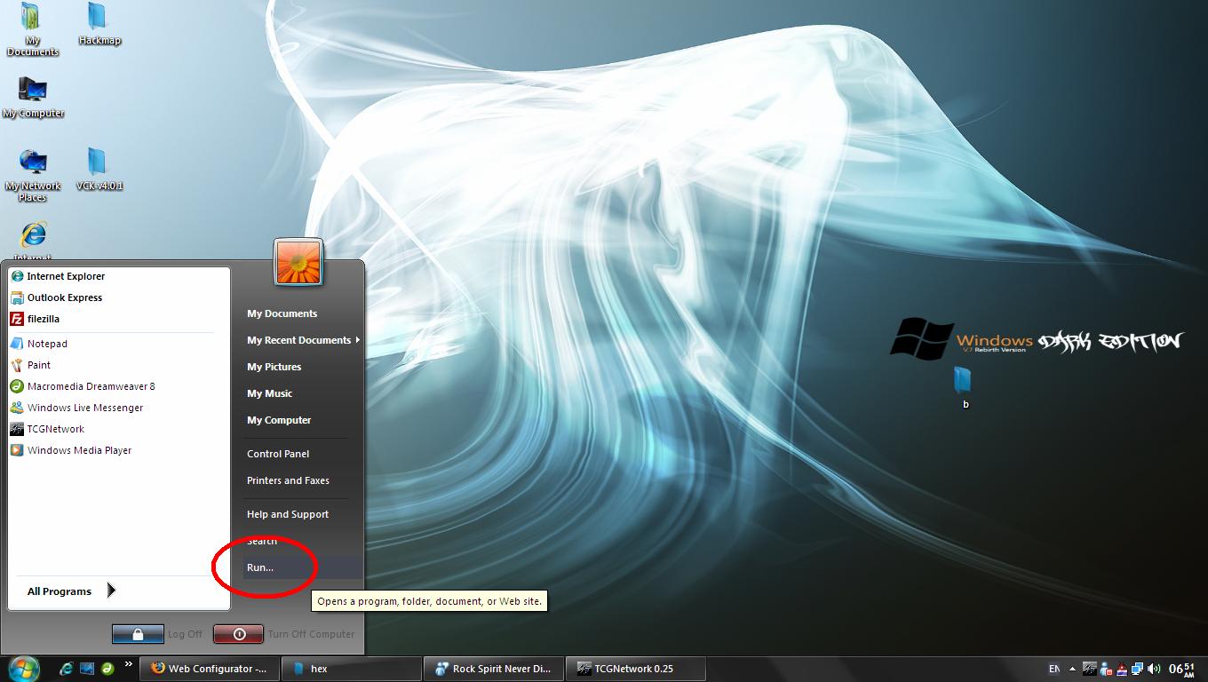Image resolution: width=1208 pixels, height=682 pixels.
Task: Open Printers and Faxes
Action: (288, 480)
